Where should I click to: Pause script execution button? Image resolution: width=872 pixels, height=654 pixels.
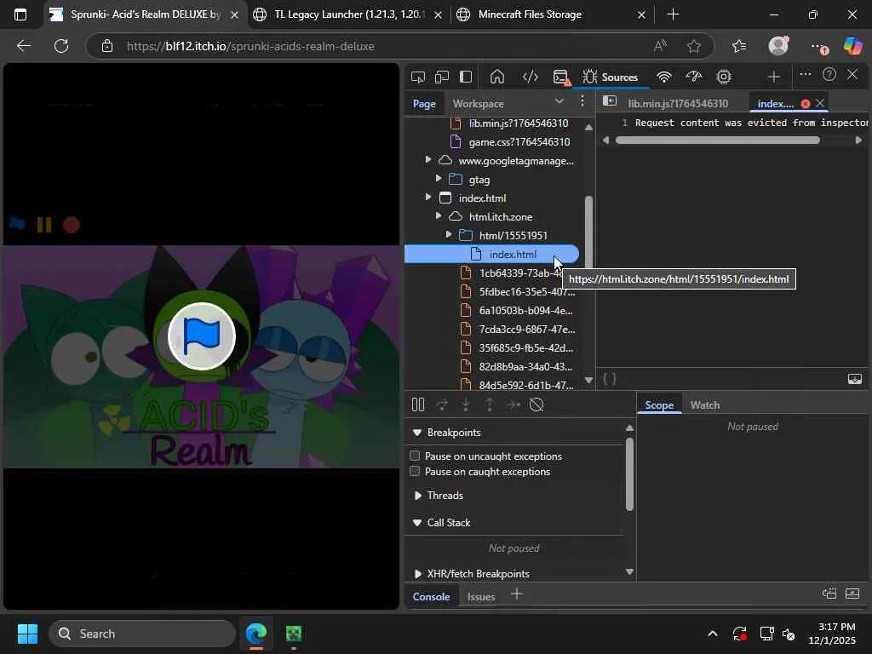pos(418,404)
